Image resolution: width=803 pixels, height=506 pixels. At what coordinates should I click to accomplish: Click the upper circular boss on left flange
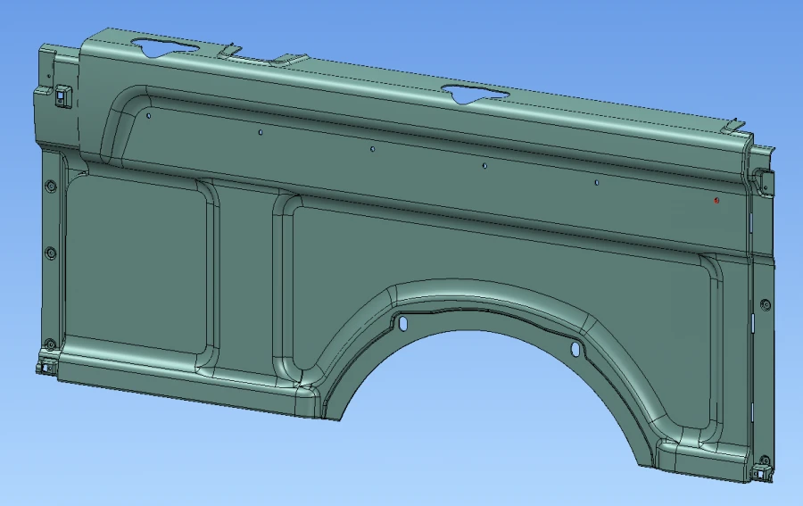point(50,186)
